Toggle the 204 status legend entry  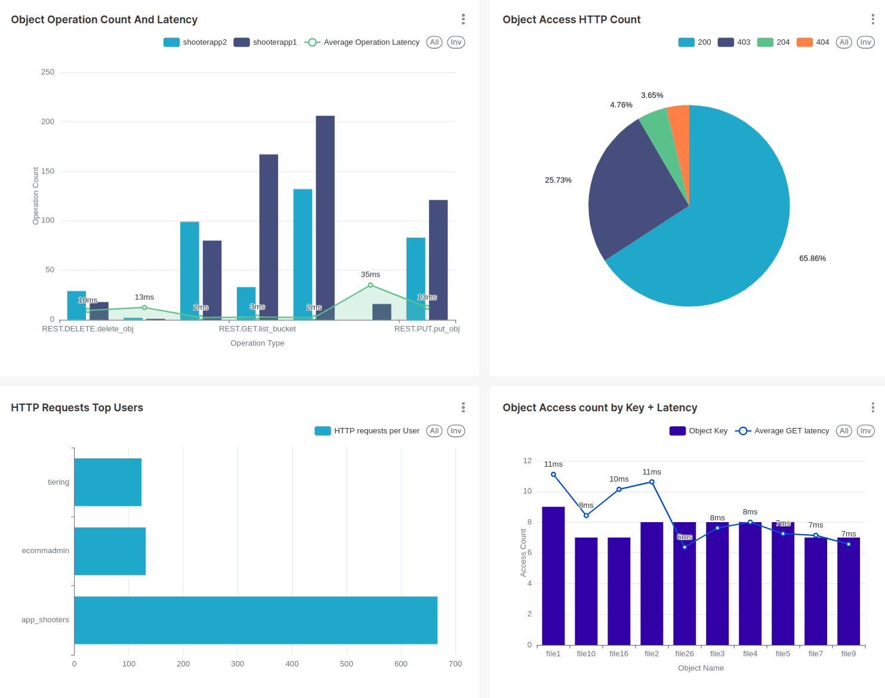[773, 42]
